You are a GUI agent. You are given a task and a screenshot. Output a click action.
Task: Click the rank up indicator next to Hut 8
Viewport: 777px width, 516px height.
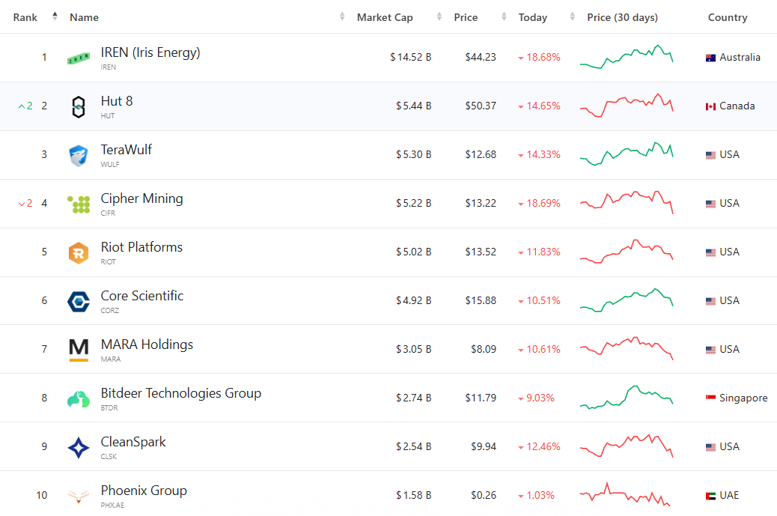point(24,106)
